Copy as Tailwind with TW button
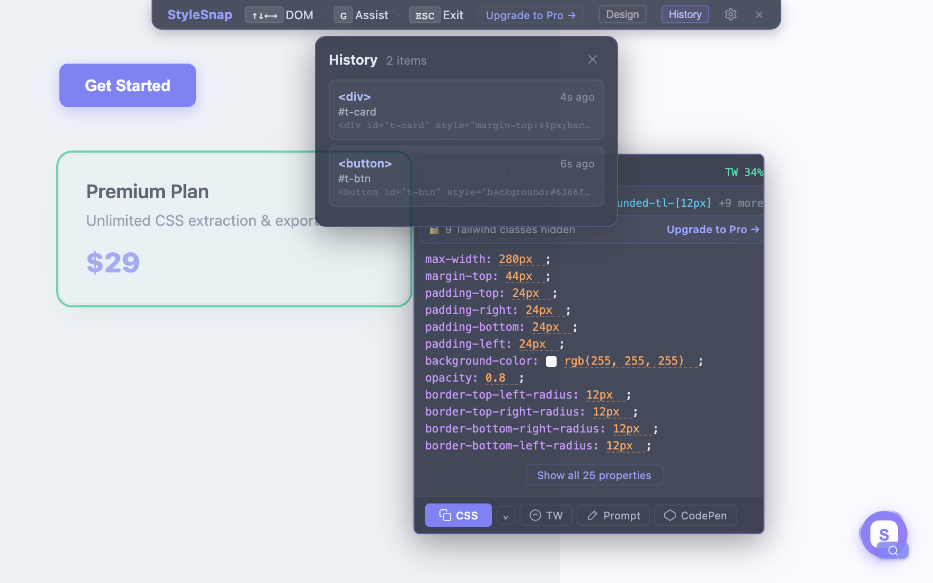 click(546, 516)
